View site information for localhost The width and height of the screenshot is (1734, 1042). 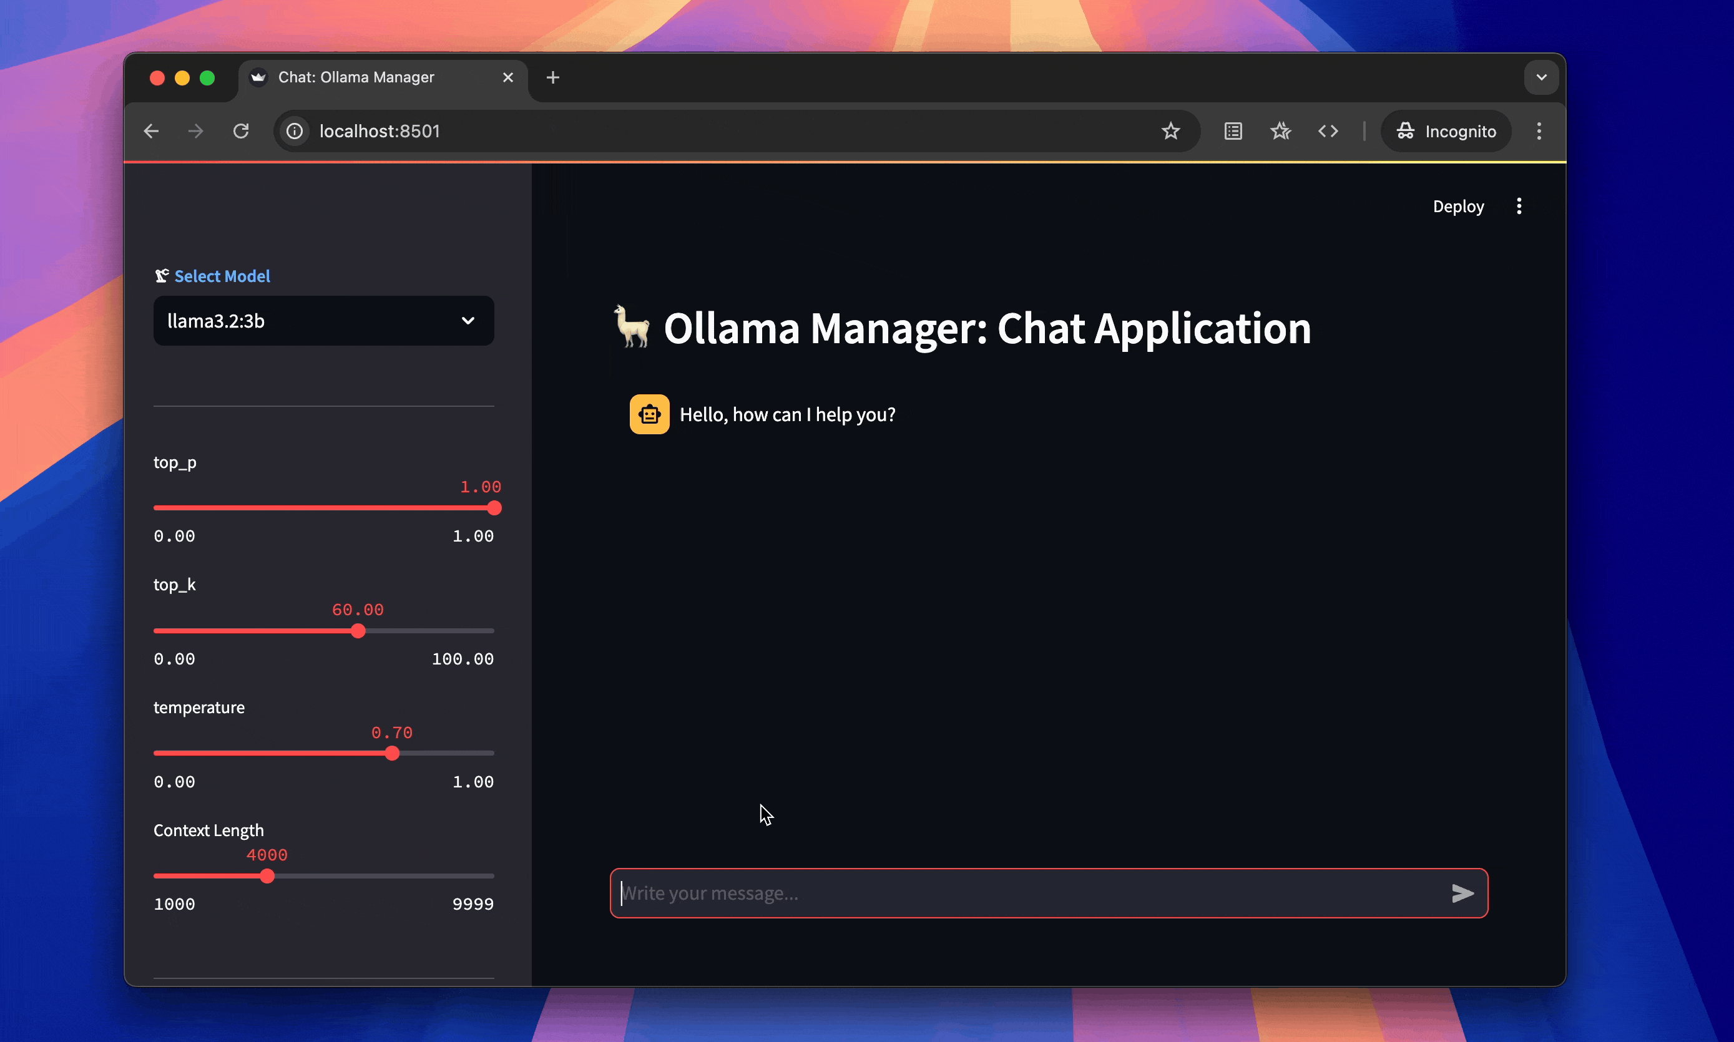pos(295,131)
